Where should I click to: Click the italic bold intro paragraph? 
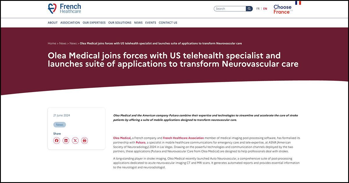205,118
